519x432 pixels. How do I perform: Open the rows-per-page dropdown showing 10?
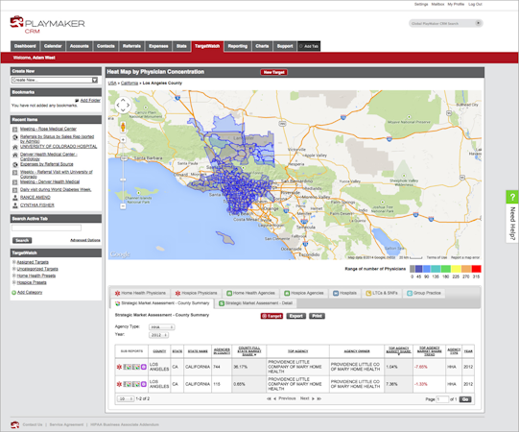126,398
